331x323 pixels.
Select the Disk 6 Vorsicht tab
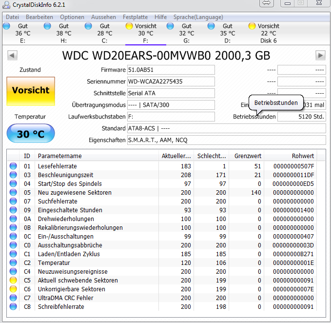pos(268,33)
